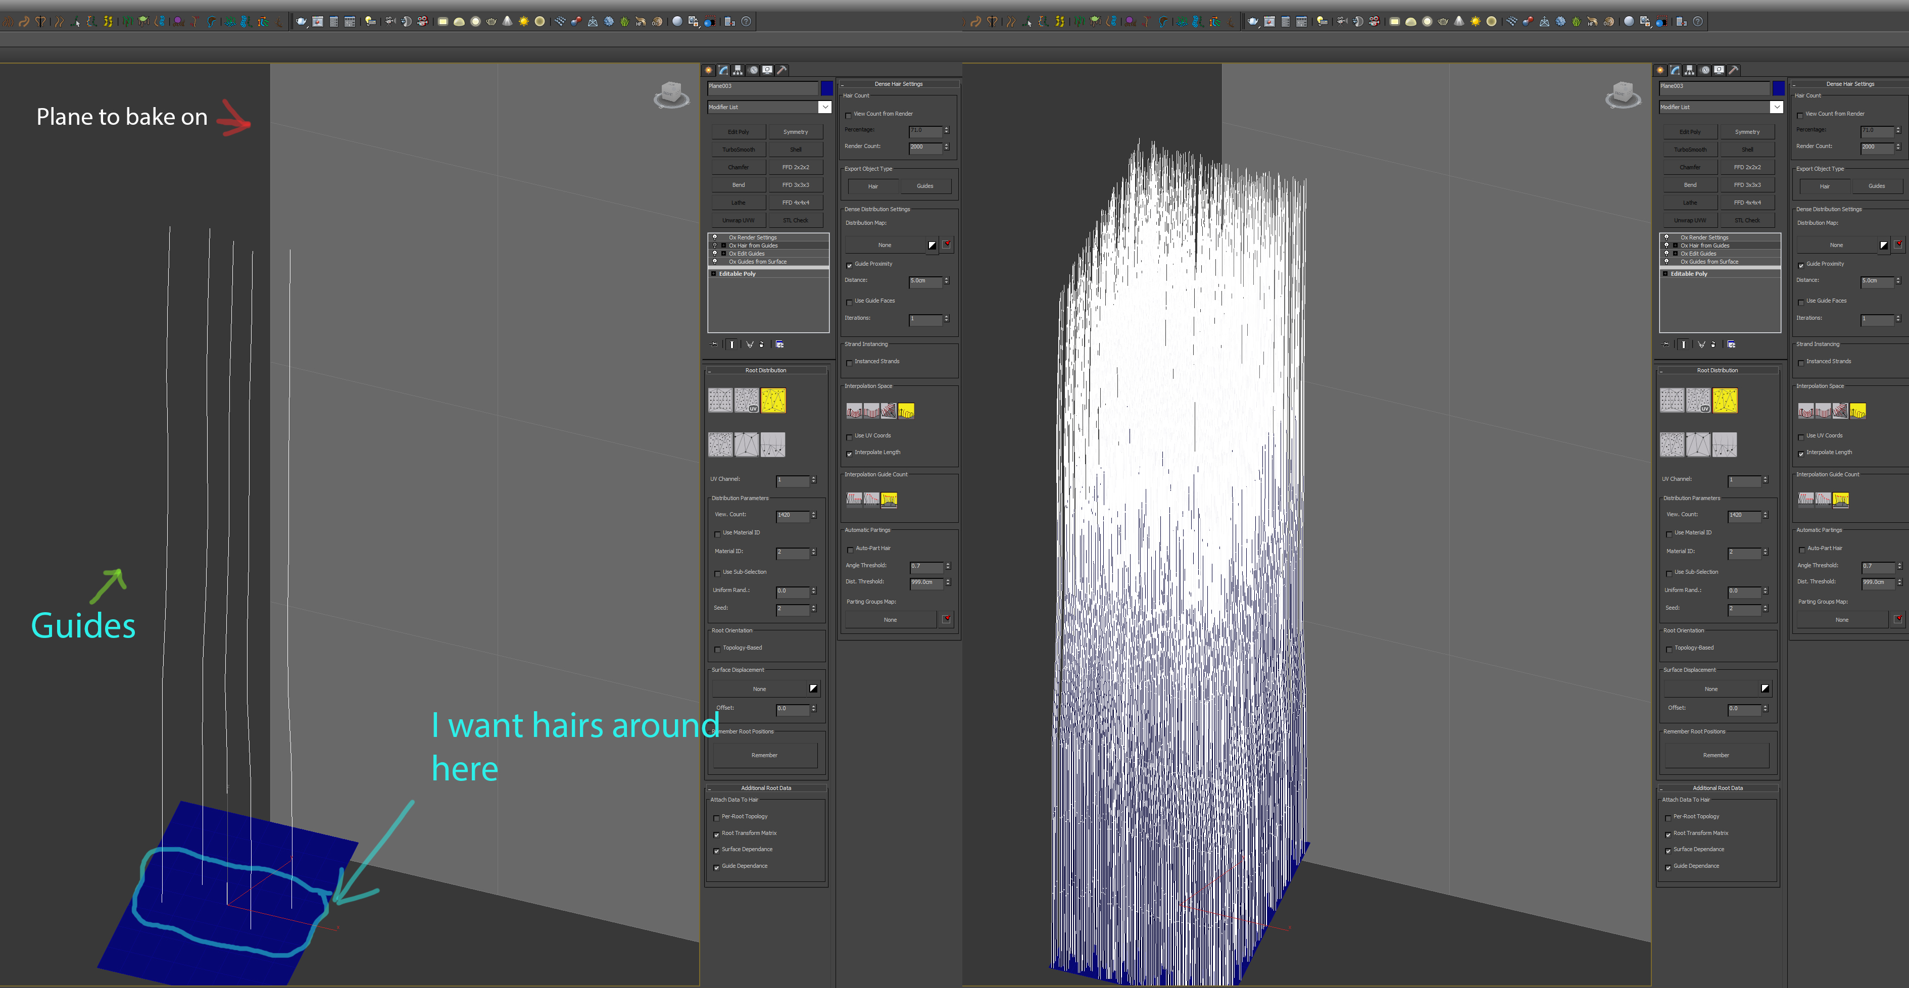
Task: Open the Utilities hammer tab in the right command panel
Action: (x=1733, y=70)
